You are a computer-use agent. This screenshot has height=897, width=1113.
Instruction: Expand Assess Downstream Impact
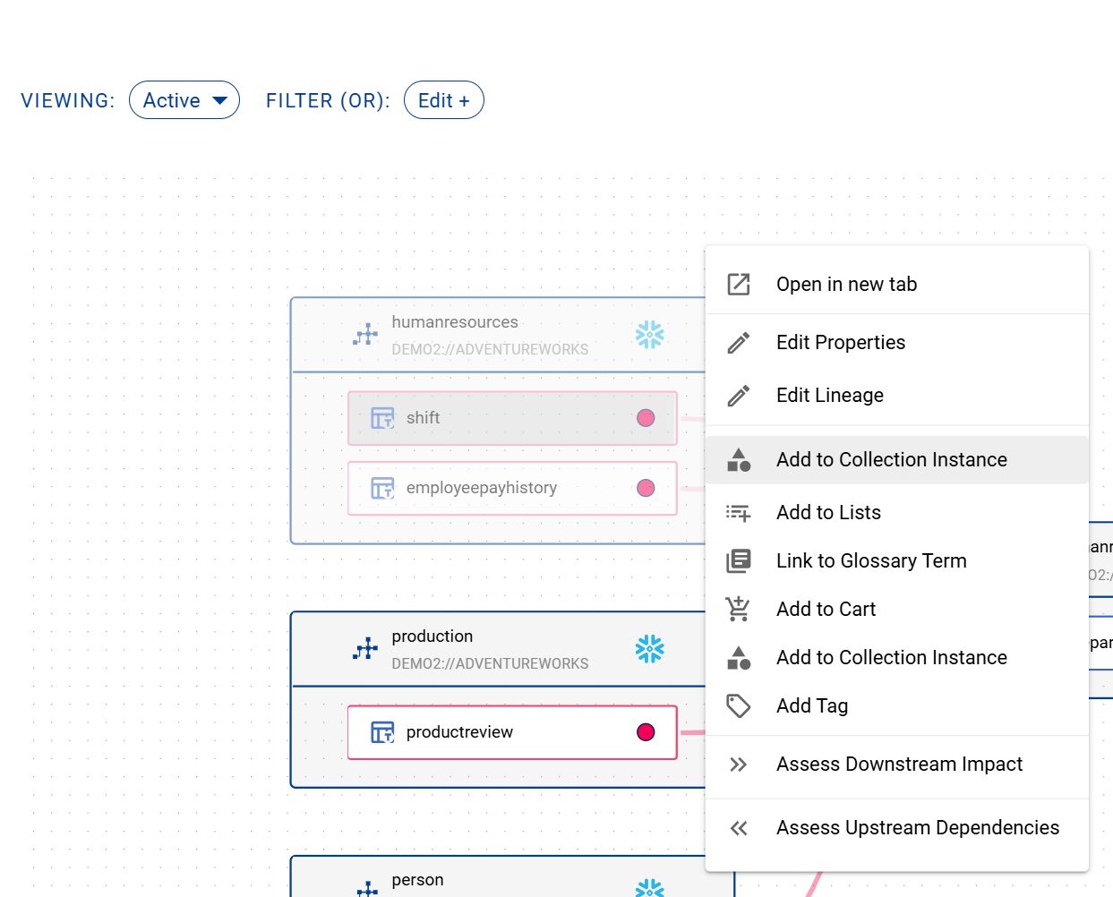(x=898, y=765)
